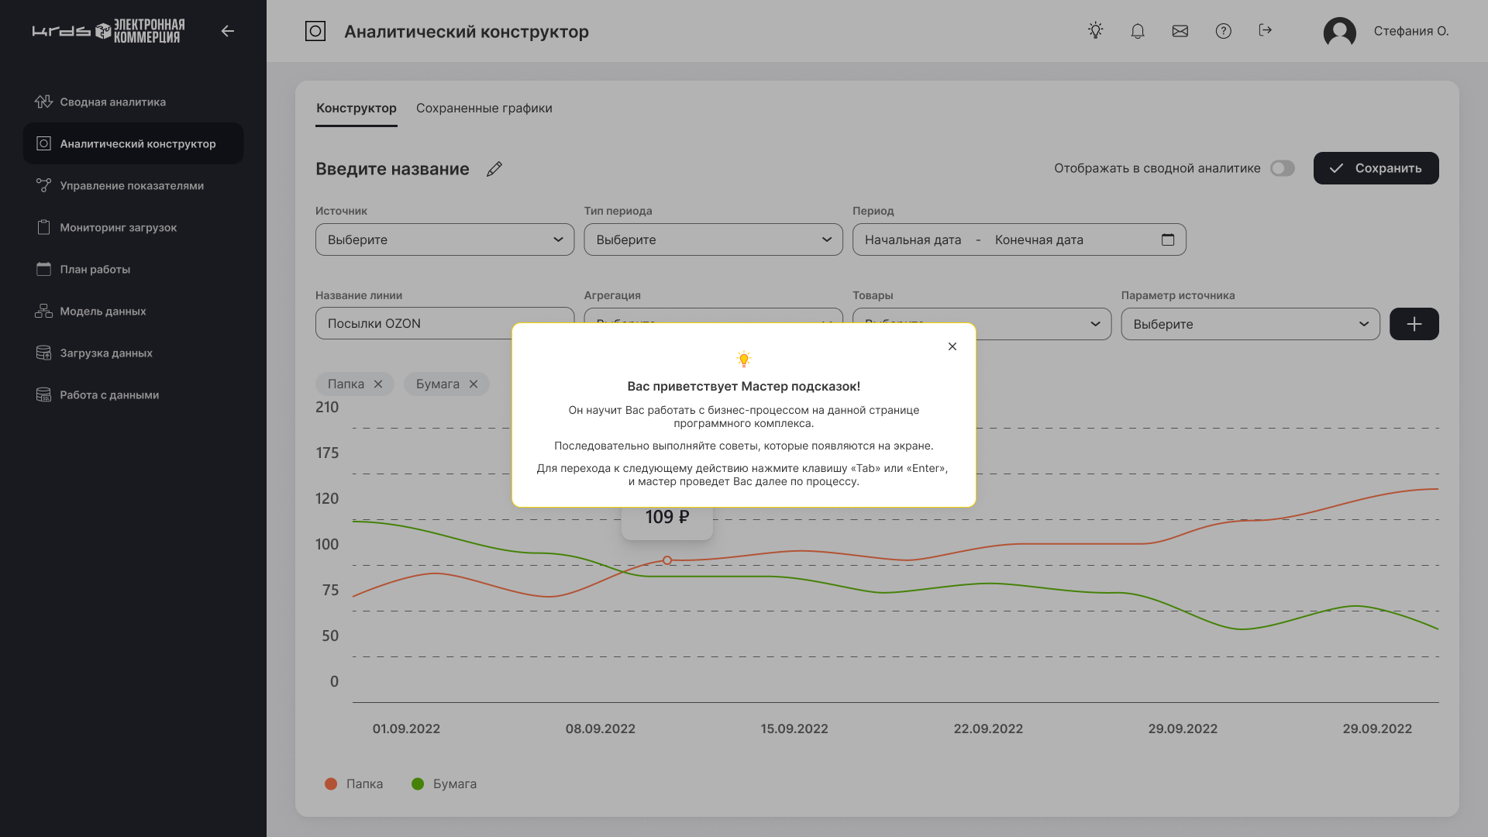Screen dimensions: 1488x837
Task: Remove the Папка tag
Action: pos(378,384)
